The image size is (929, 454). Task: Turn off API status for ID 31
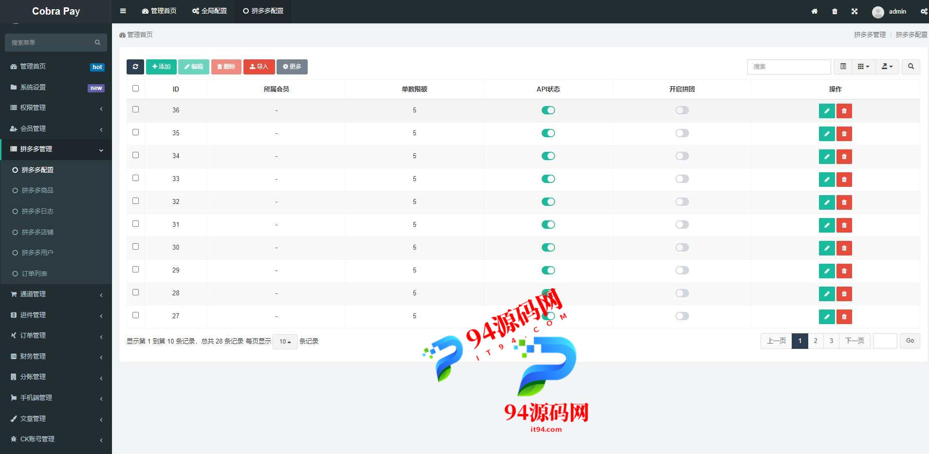548,224
